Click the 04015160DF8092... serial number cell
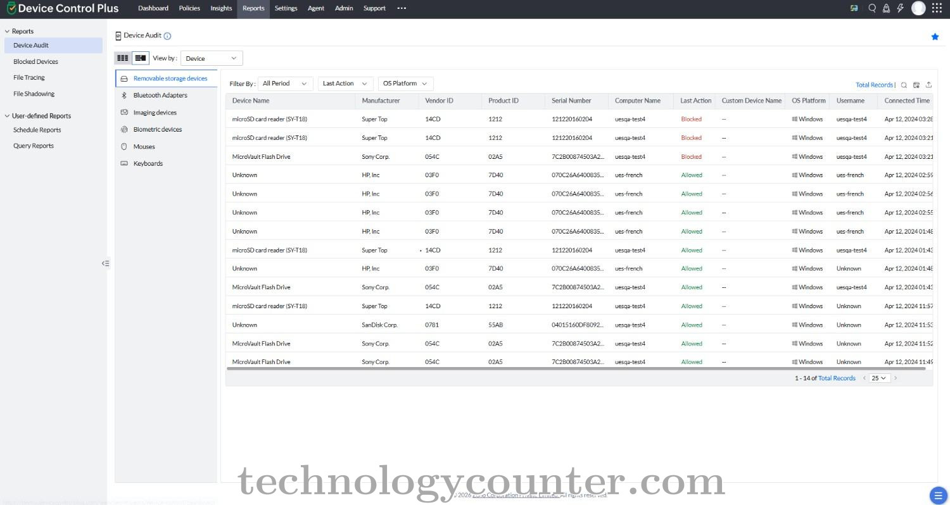This screenshot has width=950, height=505. click(x=578, y=325)
